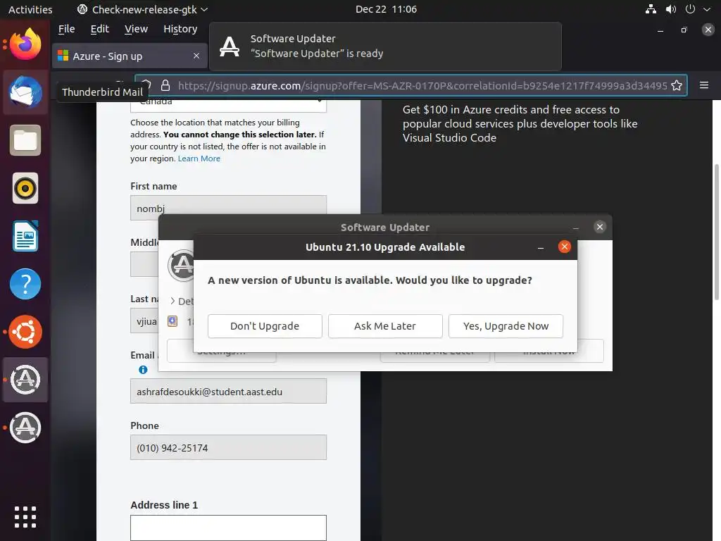This screenshot has width=721, height=541.
Task: Close the Software Updater window
Action: (x=600, y=227)
